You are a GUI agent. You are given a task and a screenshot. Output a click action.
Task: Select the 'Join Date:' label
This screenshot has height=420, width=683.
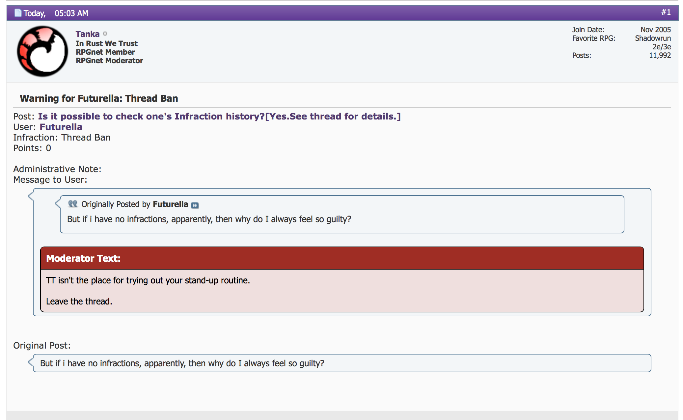pos(588,30)
